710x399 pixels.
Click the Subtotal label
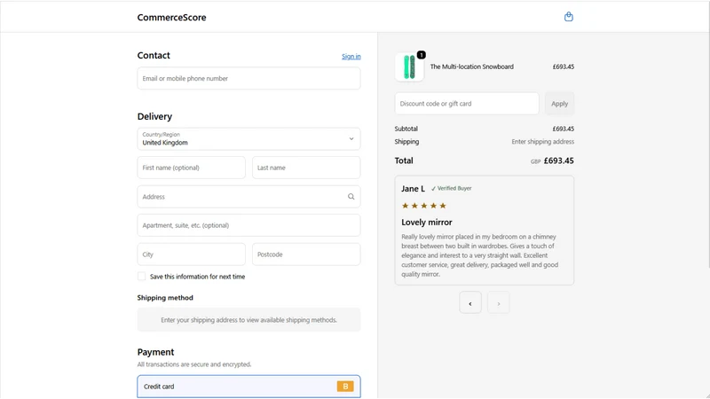[x=406, y=129]
